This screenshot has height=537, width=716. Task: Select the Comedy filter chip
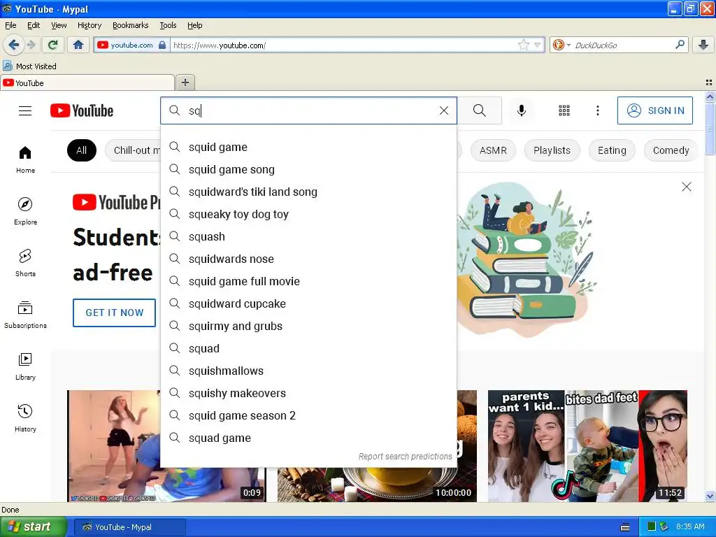coord(671,150)
